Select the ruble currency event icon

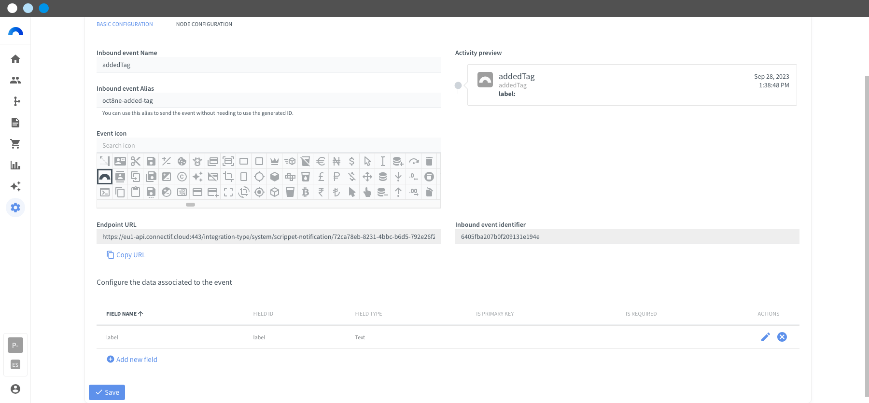(336, 177)
